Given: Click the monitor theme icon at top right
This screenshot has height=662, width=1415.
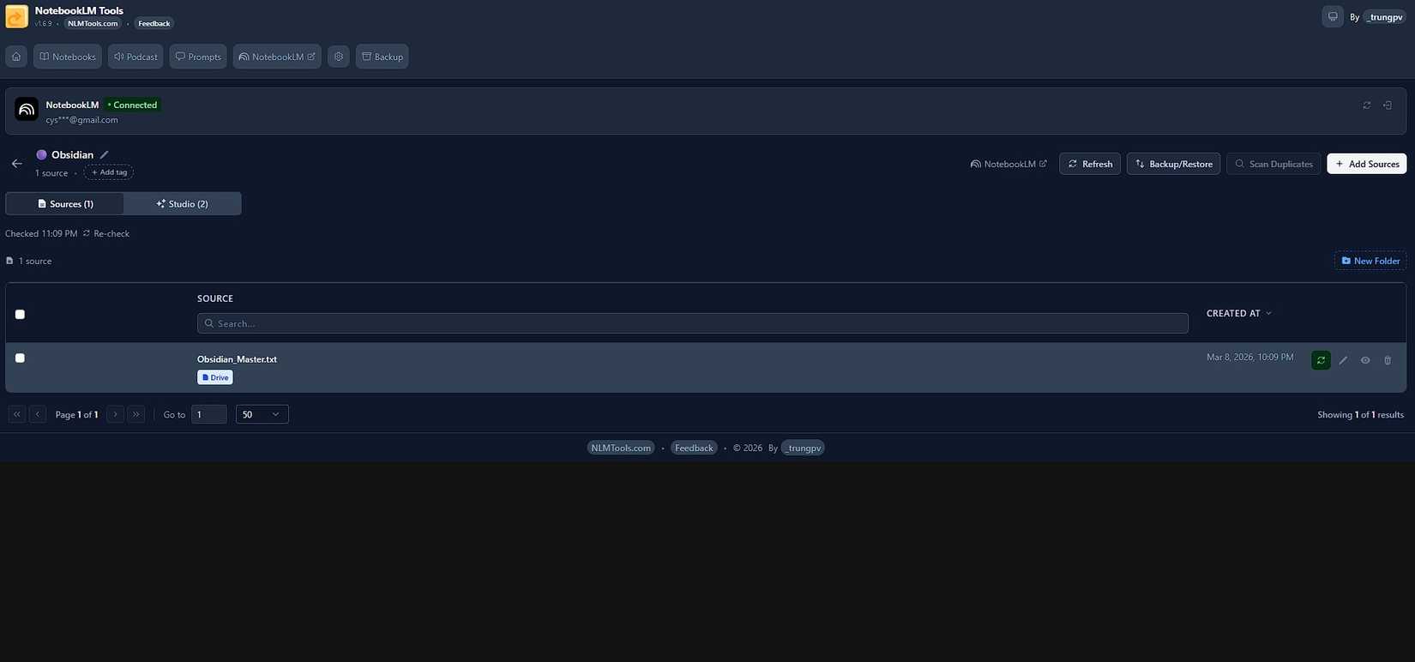Looking at the screenshot, I should (x=1333, y=16).
